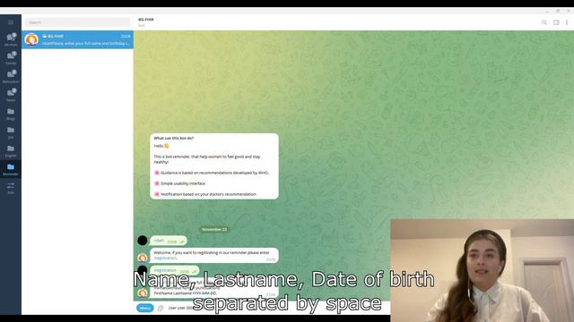Open bot avatar beside the Welcome message
Viewport: 574px width, 322px height.
[143, 258]
